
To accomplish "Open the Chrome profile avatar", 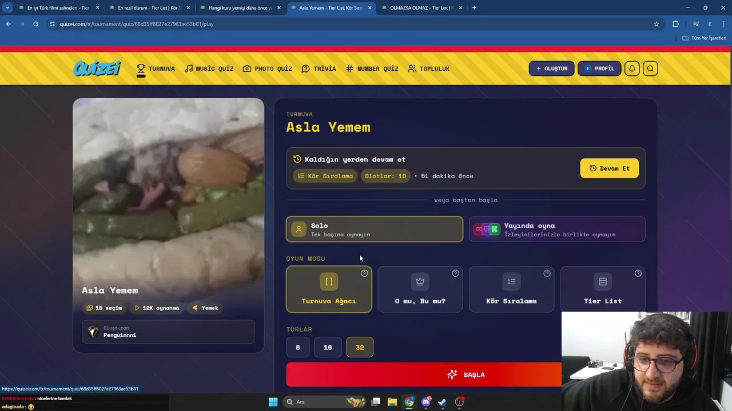I will [710, 24].
